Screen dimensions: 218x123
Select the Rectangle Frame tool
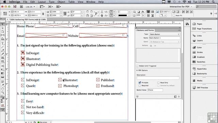point(2,58)
